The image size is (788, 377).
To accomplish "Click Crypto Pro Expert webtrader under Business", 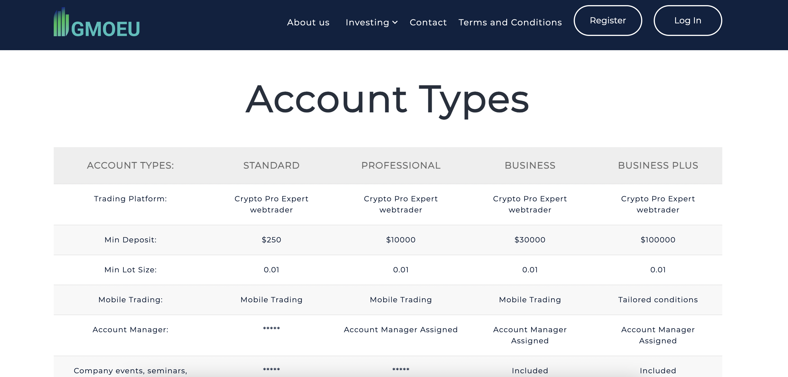I will 530,204.
